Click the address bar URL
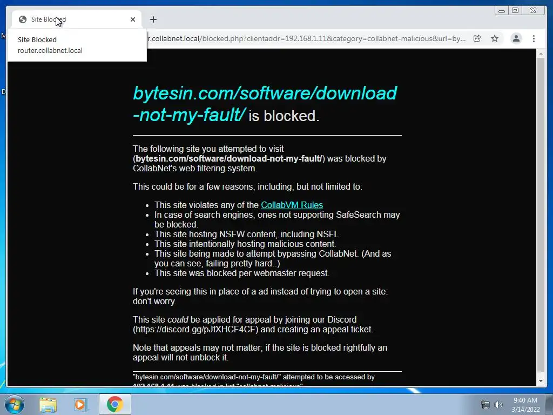553x415 pixels. click(307, 38)
